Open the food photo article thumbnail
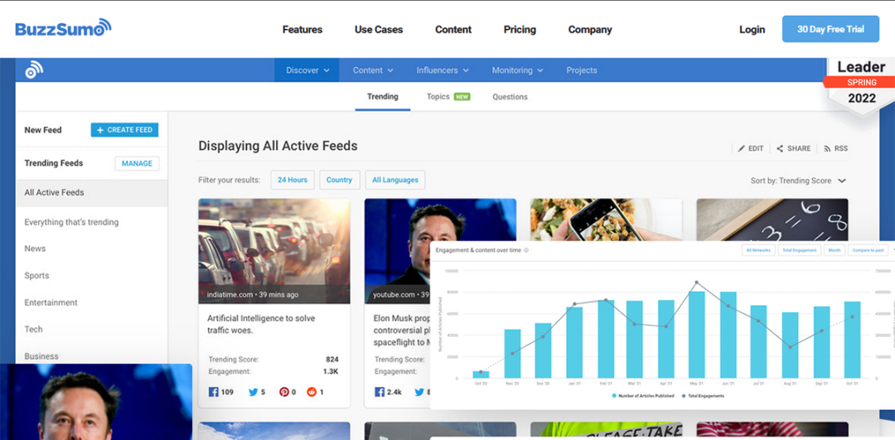This screenshot has height=440, width=895. tap(606, 220)
